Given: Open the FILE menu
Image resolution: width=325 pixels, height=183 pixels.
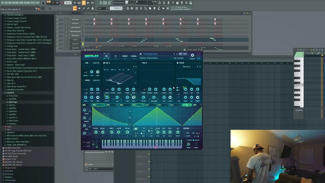Looking at the screenshot, I should pos(2,3).
